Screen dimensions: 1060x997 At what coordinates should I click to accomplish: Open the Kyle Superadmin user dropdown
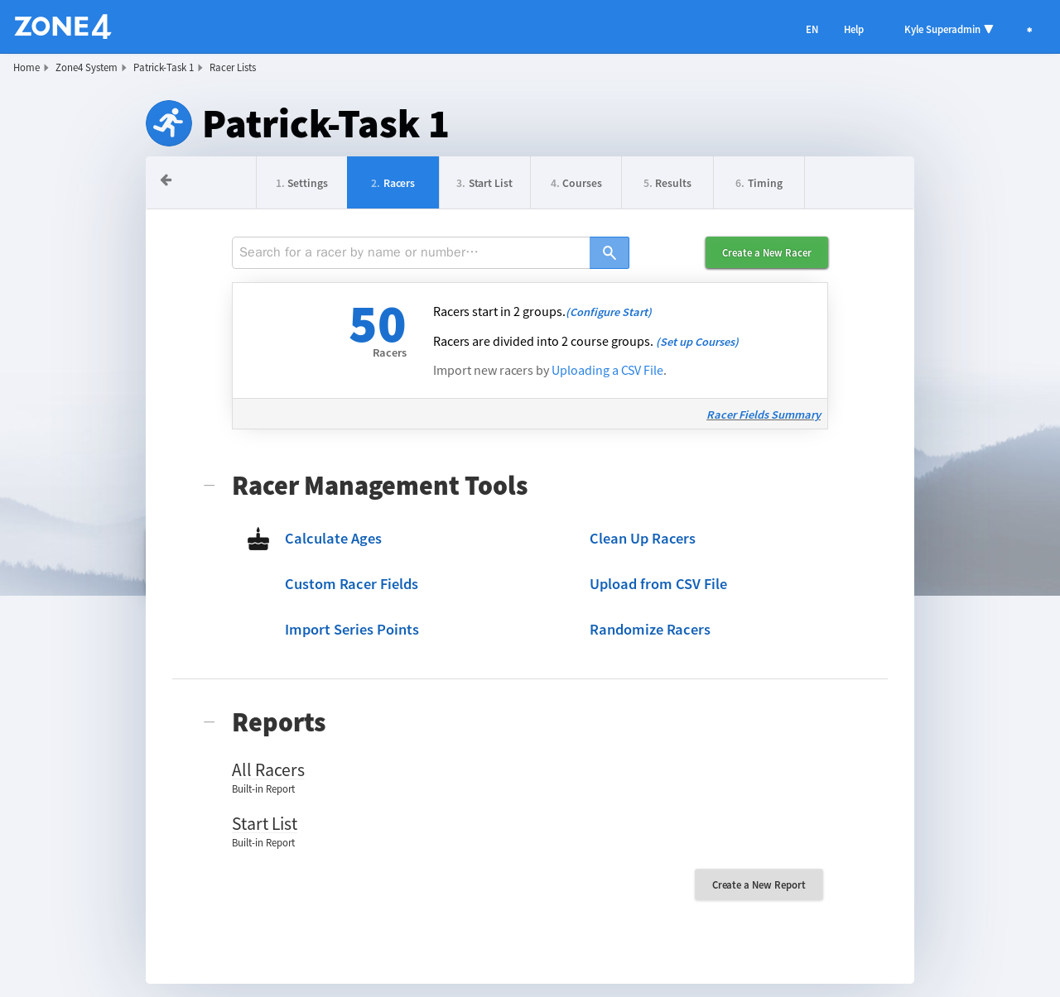(x=948, y=30)
